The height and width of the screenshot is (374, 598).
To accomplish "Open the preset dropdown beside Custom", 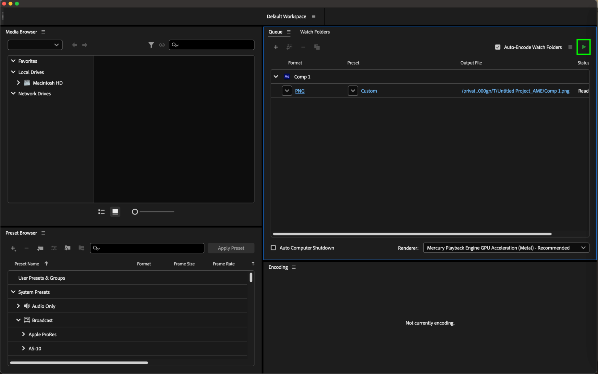I will (353, 91).
